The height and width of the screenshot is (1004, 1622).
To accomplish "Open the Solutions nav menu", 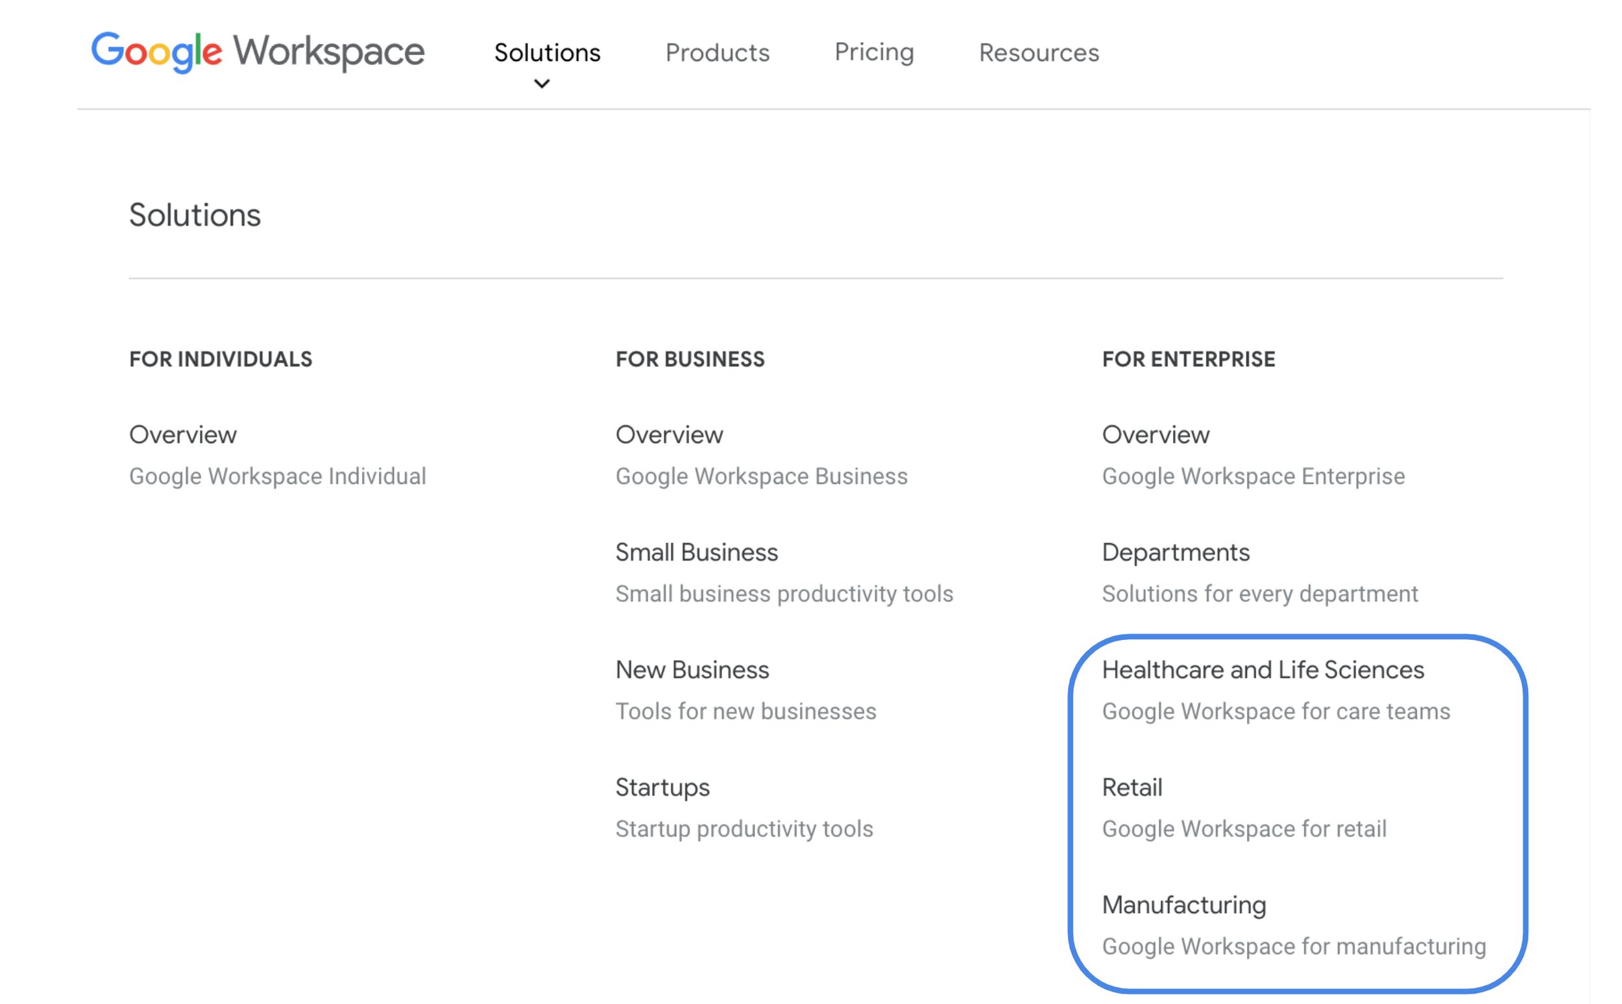I will [x=547, y=53].
